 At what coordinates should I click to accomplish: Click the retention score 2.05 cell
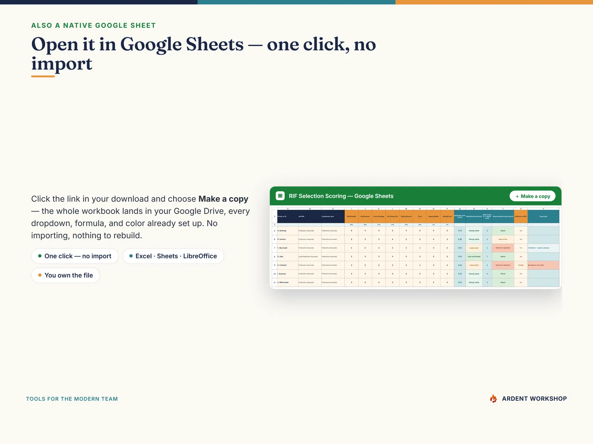(460, 248)
